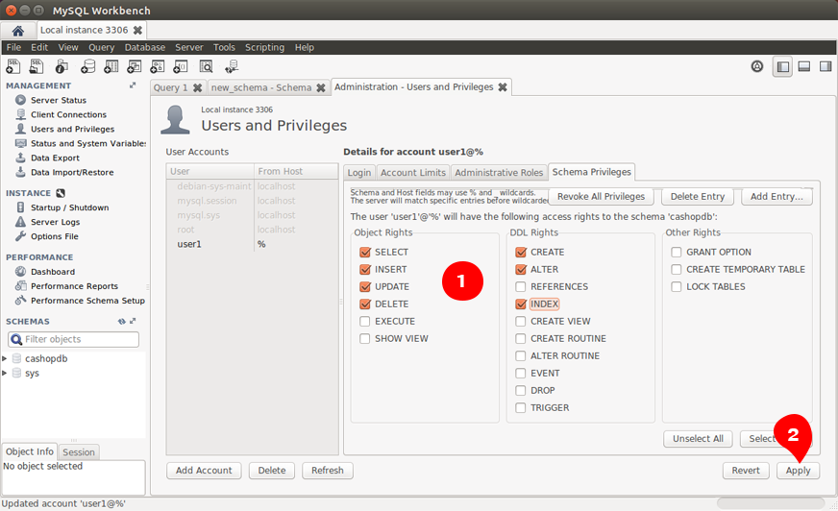Uncheck the CREATE DDL right

[x=521, y=252]
